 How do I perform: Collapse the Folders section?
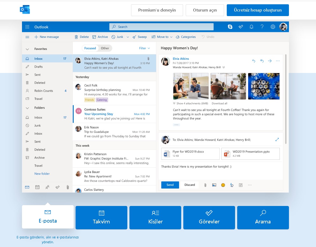click(27, 108)
